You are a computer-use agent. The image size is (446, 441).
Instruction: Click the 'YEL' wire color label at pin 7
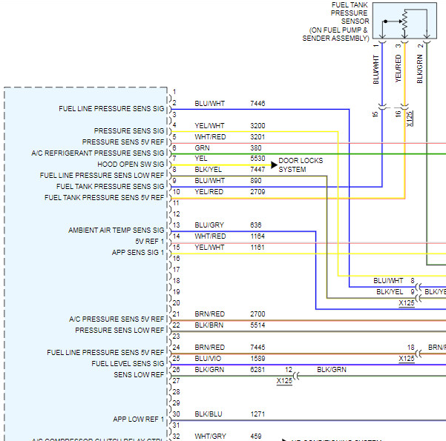point(201,159)
